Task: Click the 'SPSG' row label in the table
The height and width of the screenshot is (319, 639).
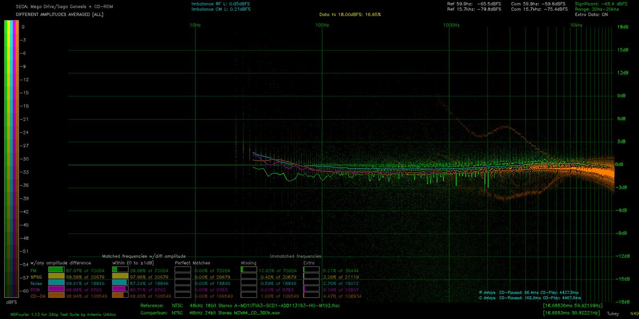Action: tap(36, 276)
